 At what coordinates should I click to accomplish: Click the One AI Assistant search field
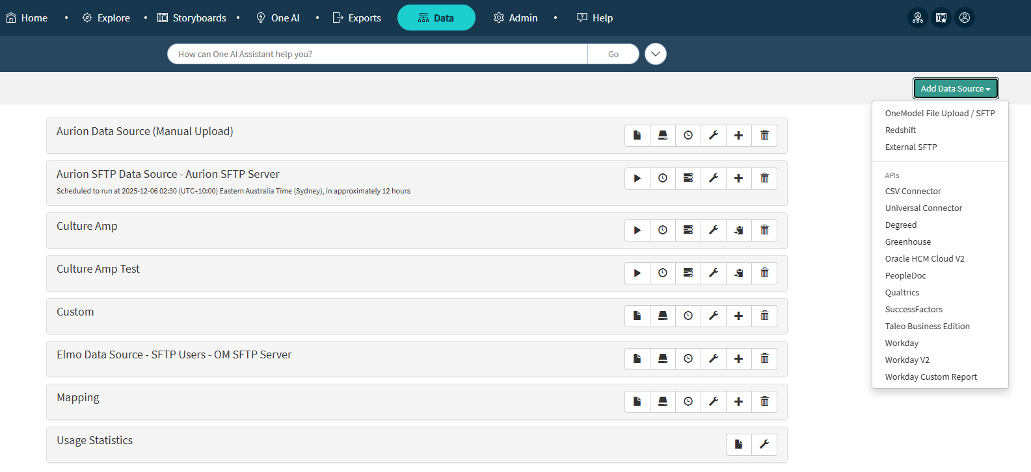click(x=377, y=54)
